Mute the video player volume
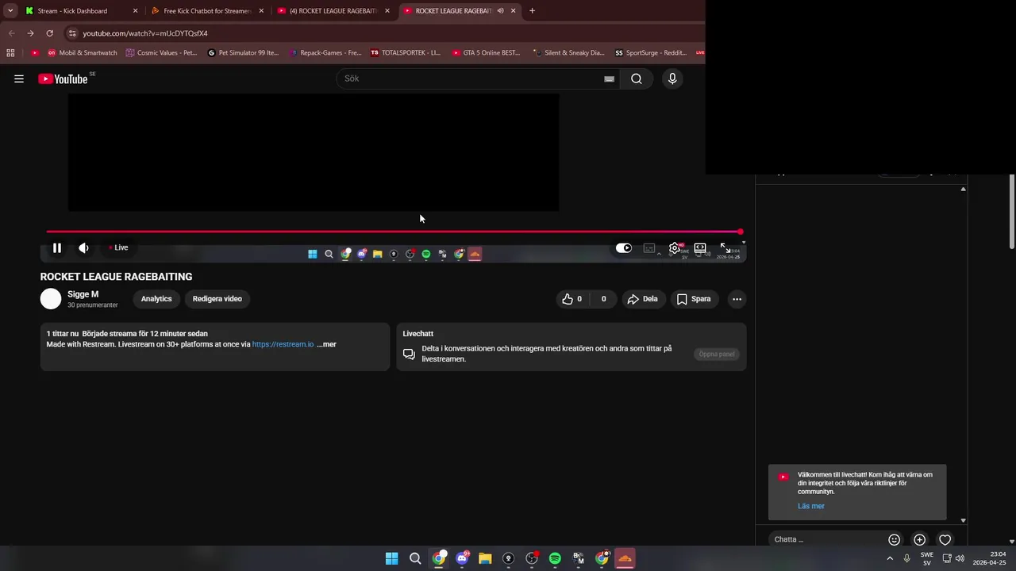This screenshot has height=571, width=1016. (83, 247)
